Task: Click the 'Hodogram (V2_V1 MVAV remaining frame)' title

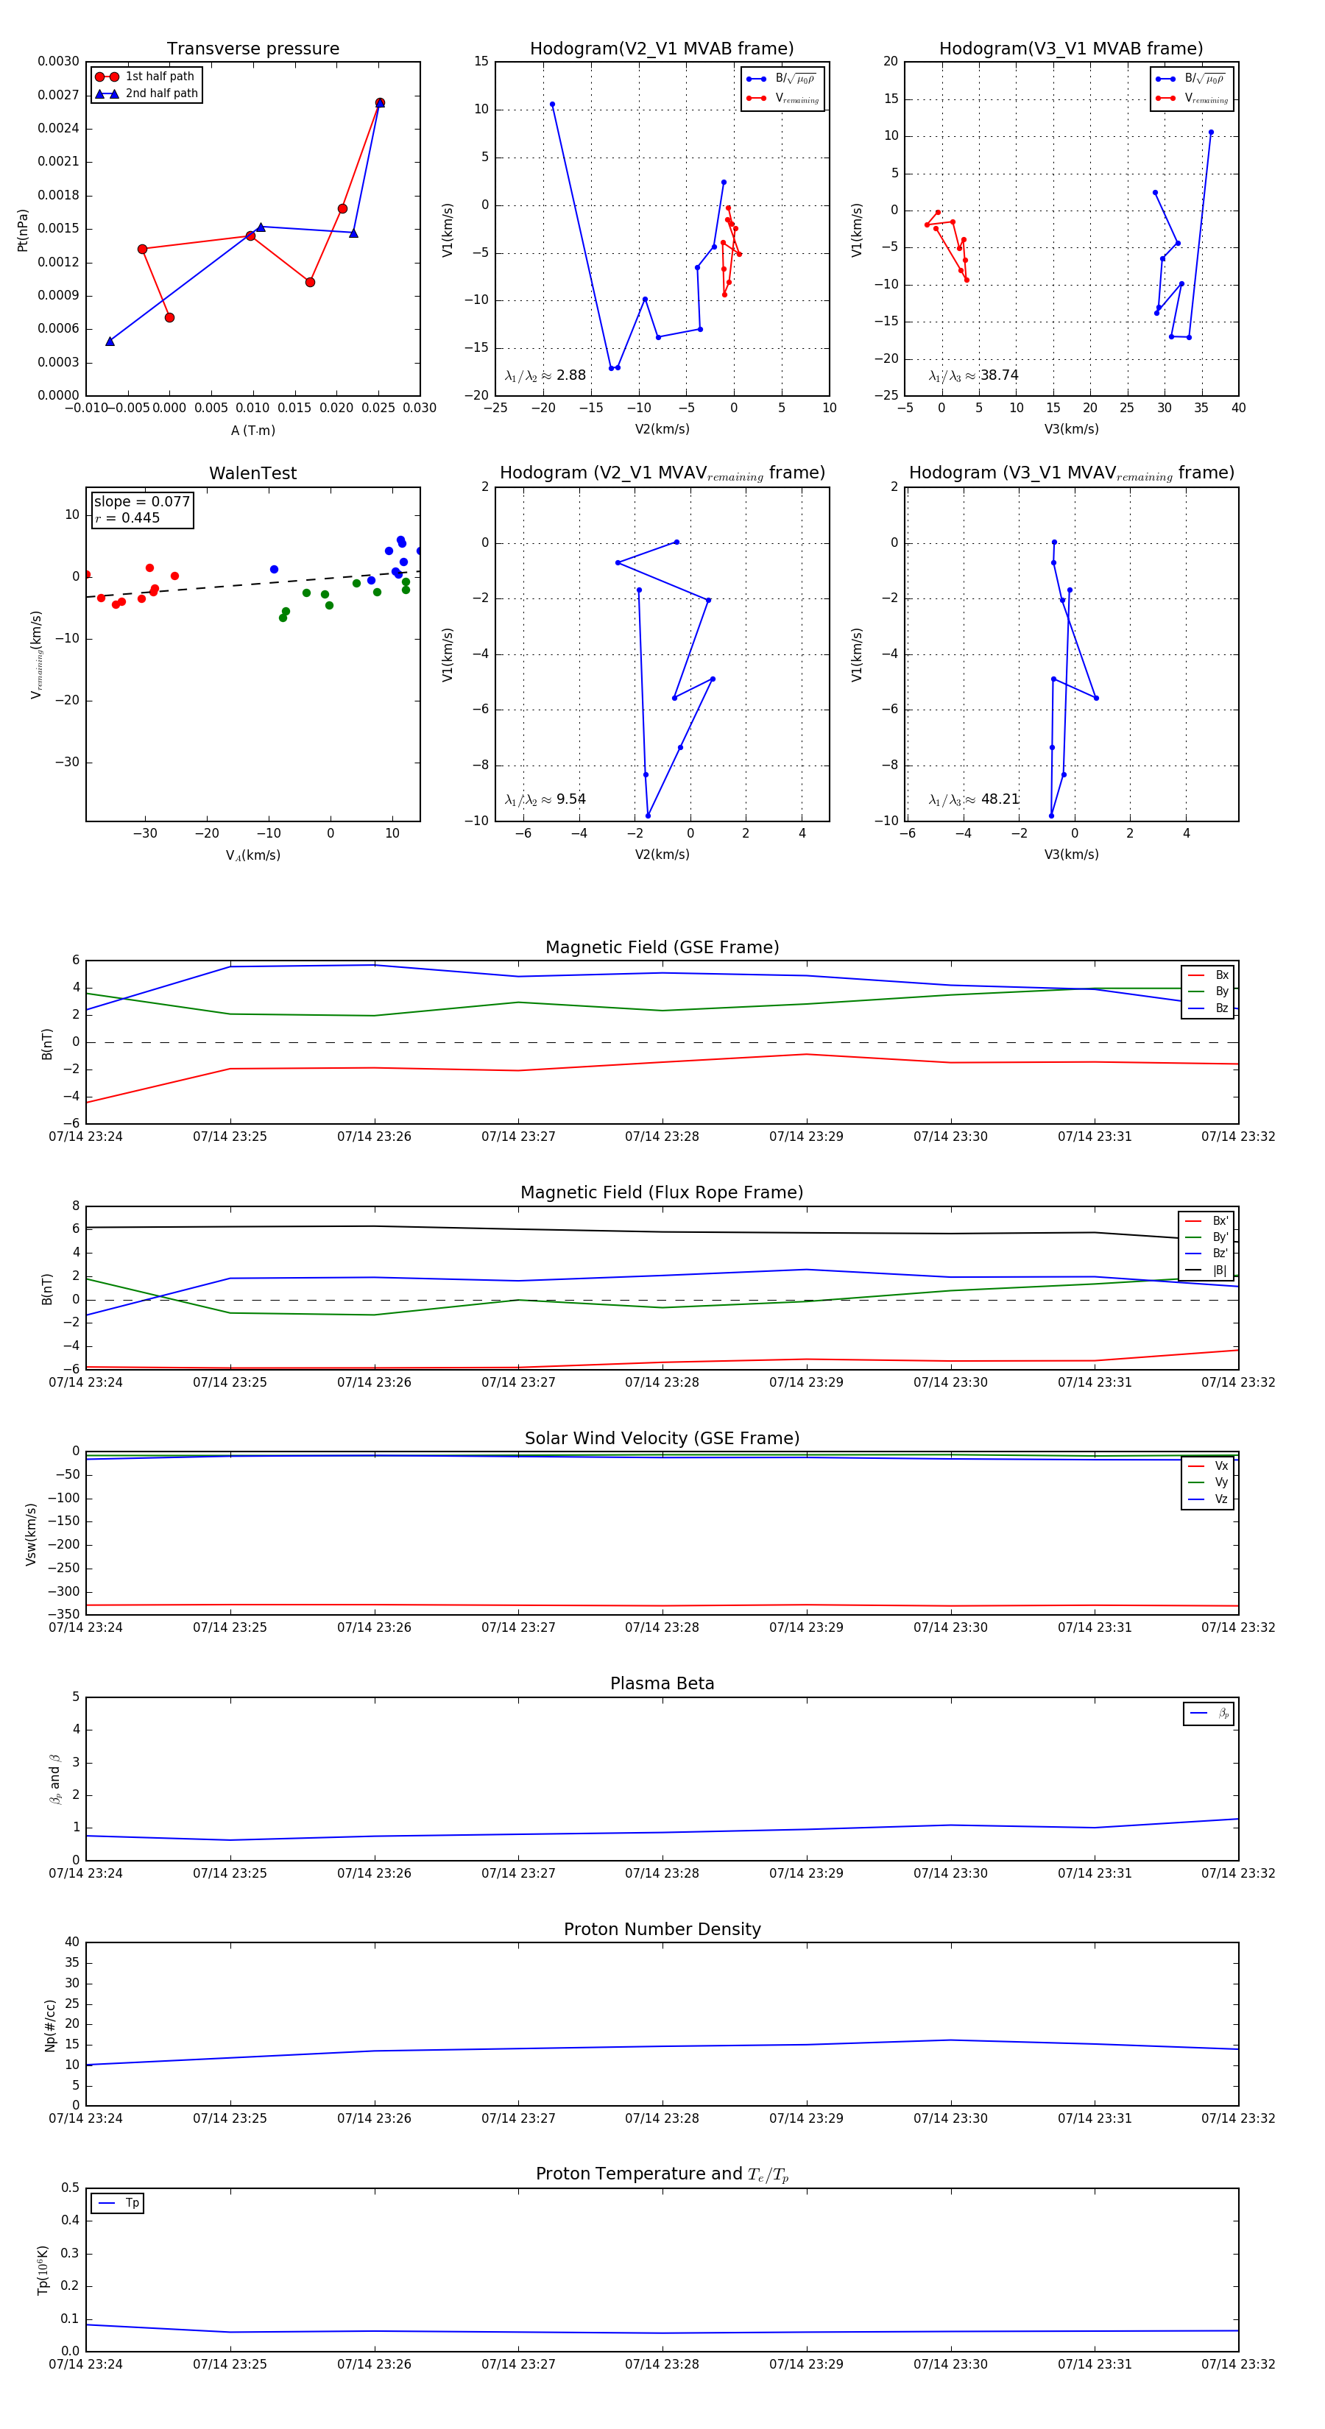Action: (x=662, y=473)
